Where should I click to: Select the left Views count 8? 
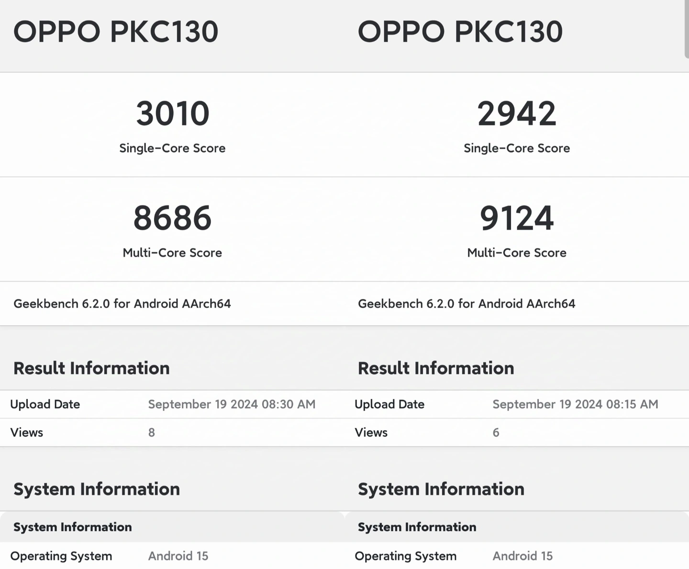click(x=151, y=432)
